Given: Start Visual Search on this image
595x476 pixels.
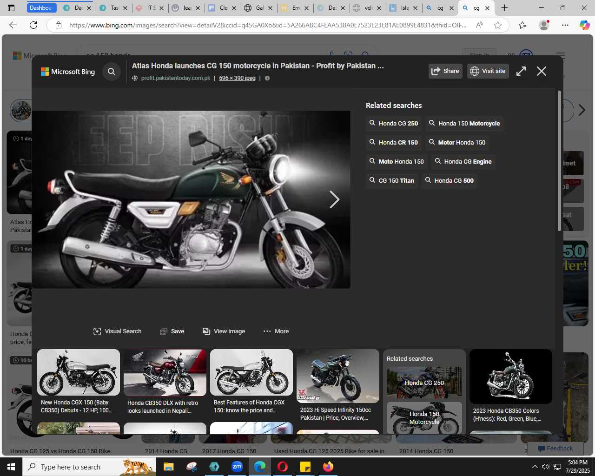Looking at the screenshot, I should coord(117,331).
